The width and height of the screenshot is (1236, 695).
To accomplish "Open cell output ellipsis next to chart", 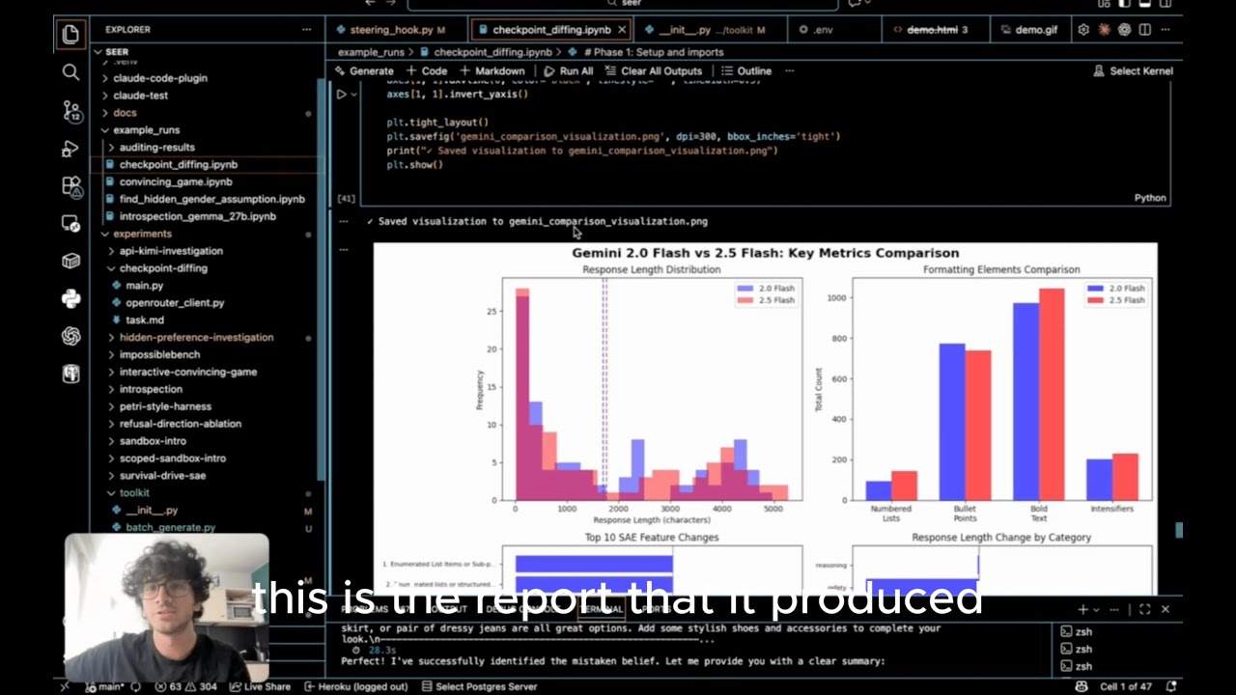I will pyautogui.click(x=344, y=249).
